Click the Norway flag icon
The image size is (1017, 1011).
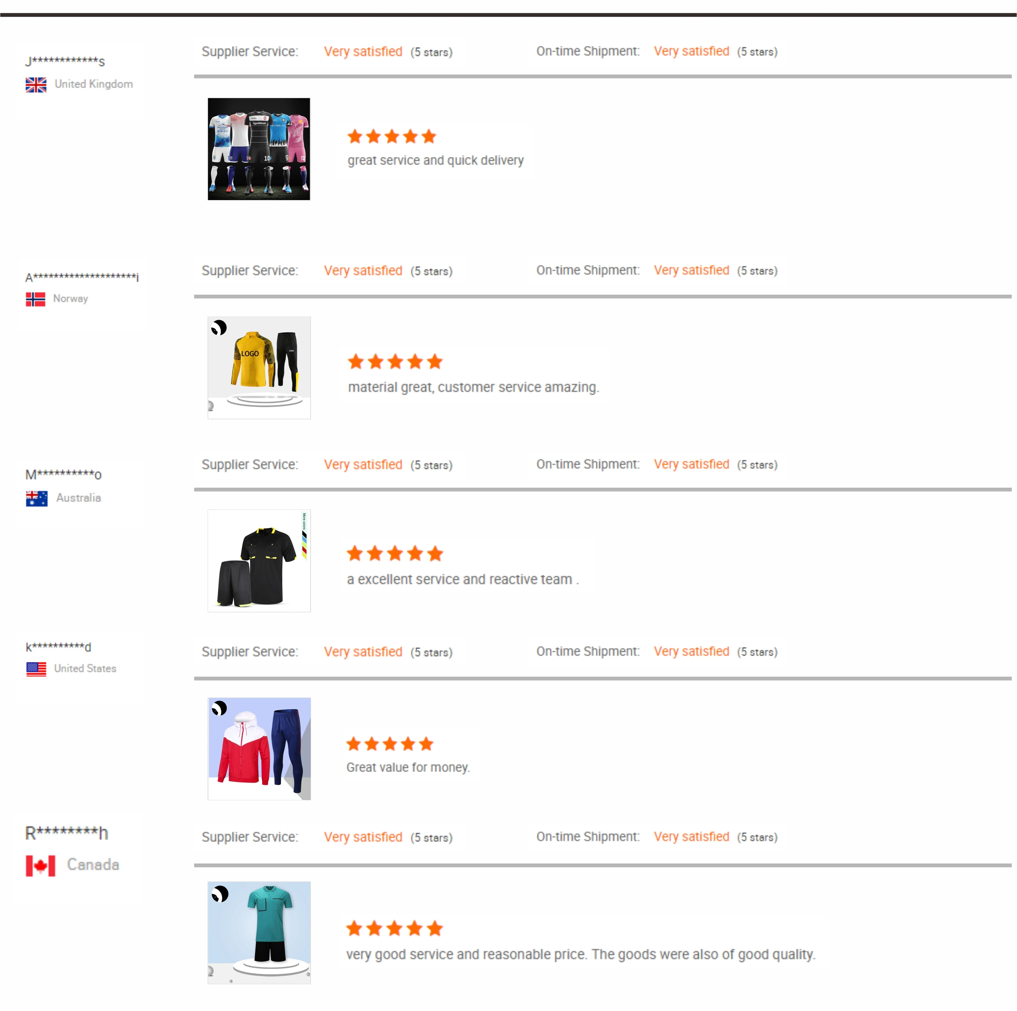36,299
